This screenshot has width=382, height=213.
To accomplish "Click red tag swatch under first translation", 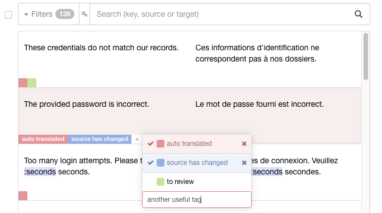I will click(23, 83).
